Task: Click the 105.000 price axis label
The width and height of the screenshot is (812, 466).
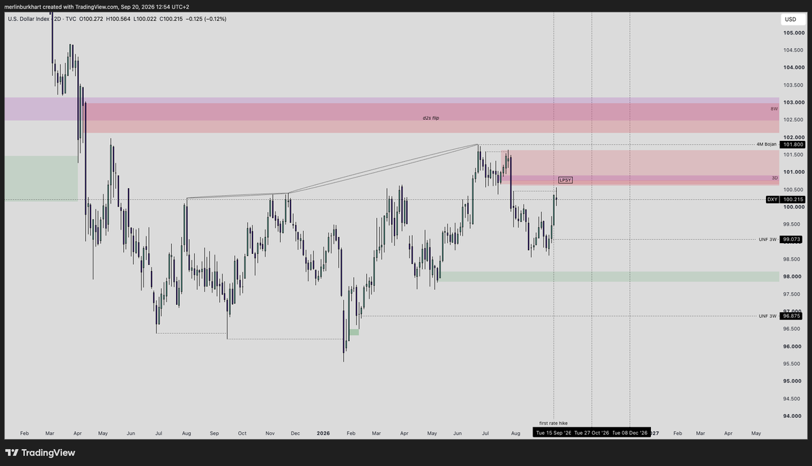Action: 794,33
